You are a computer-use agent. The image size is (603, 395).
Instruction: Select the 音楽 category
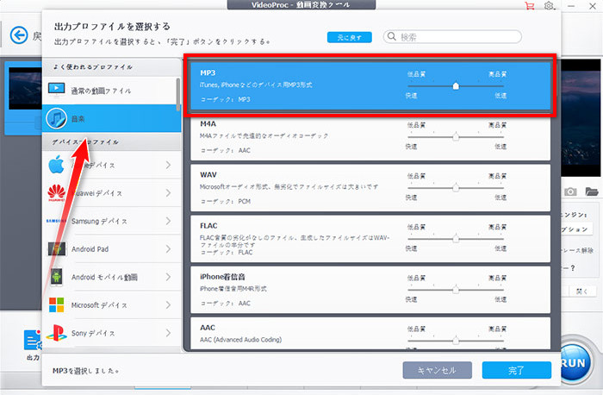(x=111, y=118)
